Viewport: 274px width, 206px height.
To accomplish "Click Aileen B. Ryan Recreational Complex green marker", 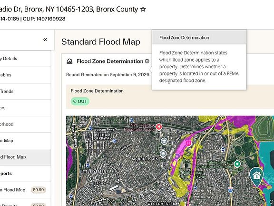I will coord(237,164).
